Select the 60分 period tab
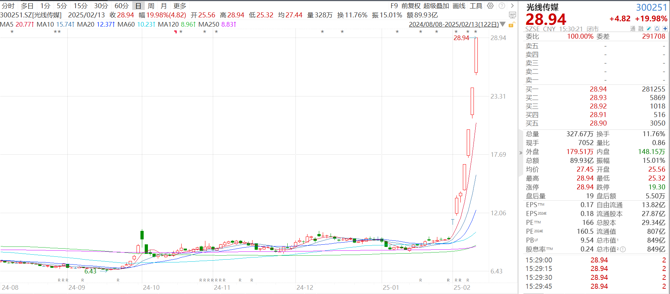The height and width of the screenshot is (294, 670). [x=122, y=6]
